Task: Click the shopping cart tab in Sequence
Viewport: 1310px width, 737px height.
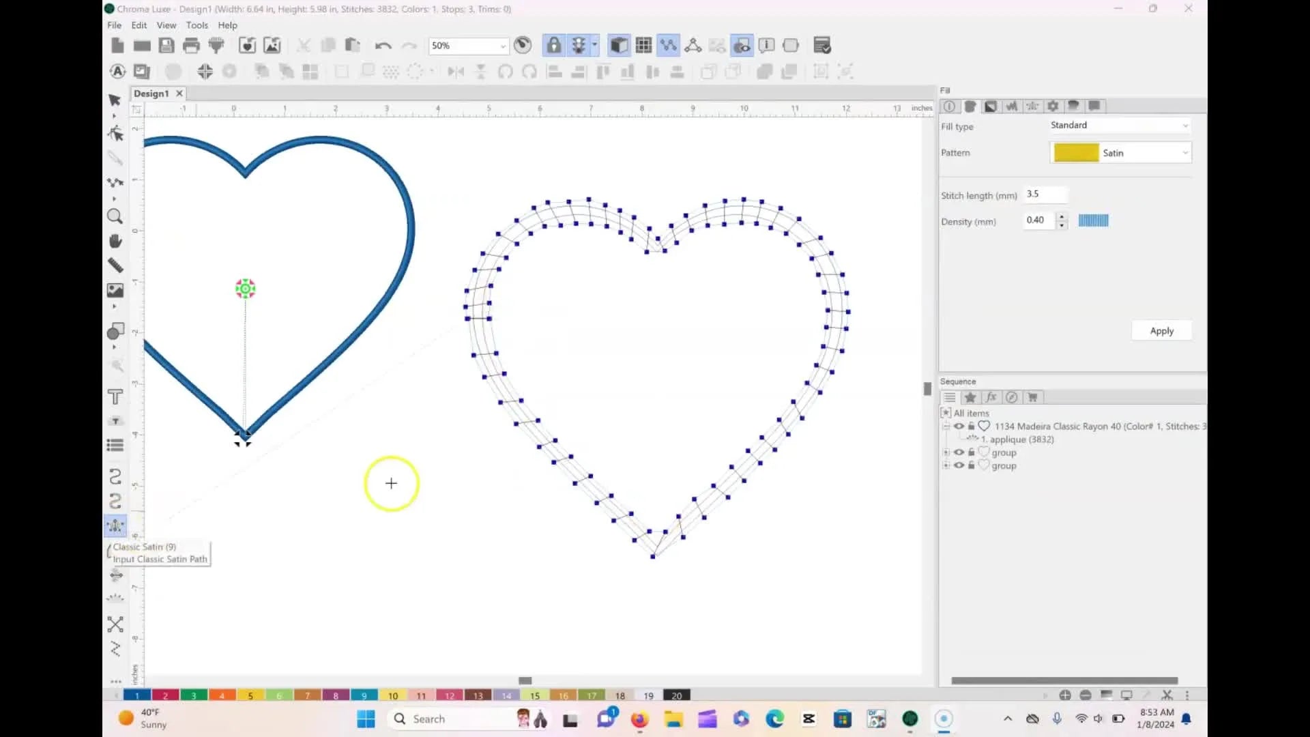Action: click(1032, 397)
